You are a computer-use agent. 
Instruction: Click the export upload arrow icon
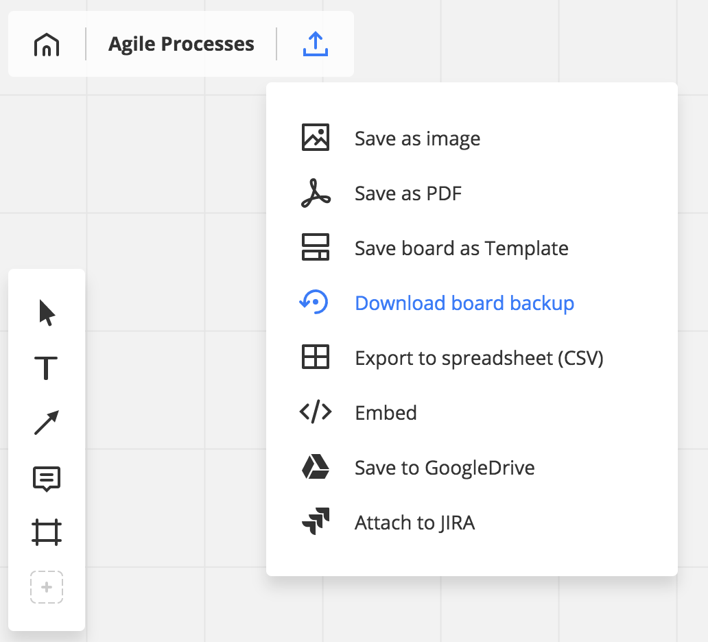click(x=316, y=45)
